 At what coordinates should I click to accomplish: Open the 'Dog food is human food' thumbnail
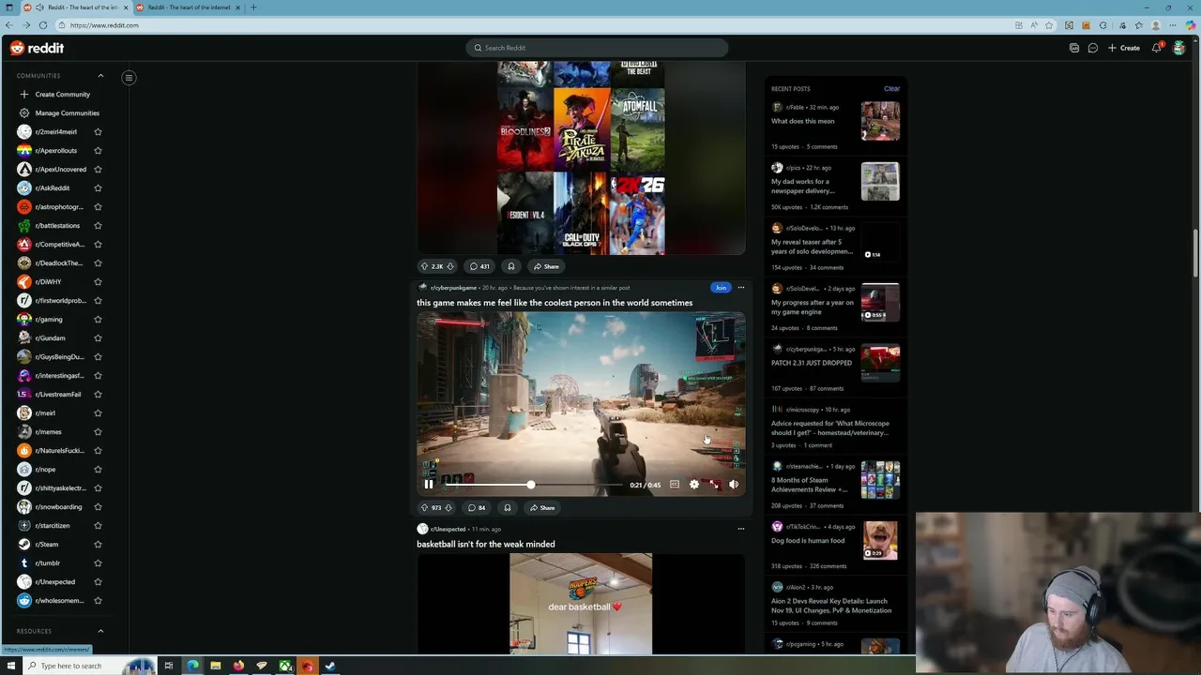tap(880, 541)
